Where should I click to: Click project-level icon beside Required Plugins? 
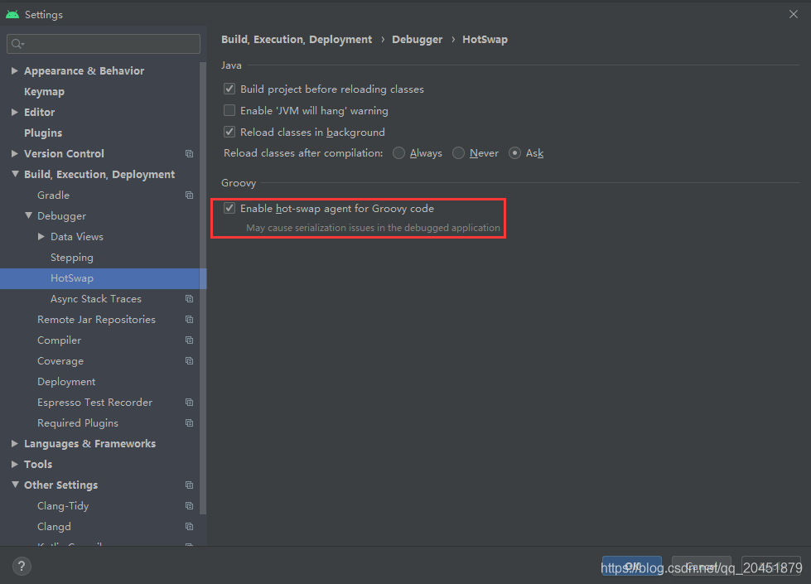click(x=190, y=422)
